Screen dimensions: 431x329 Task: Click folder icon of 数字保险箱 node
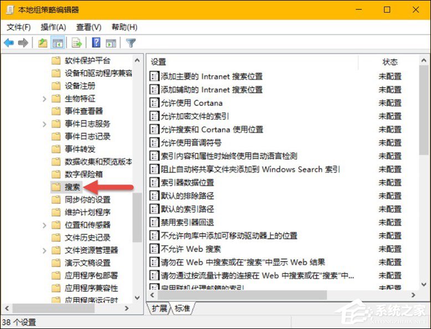(x=56, y=174)
